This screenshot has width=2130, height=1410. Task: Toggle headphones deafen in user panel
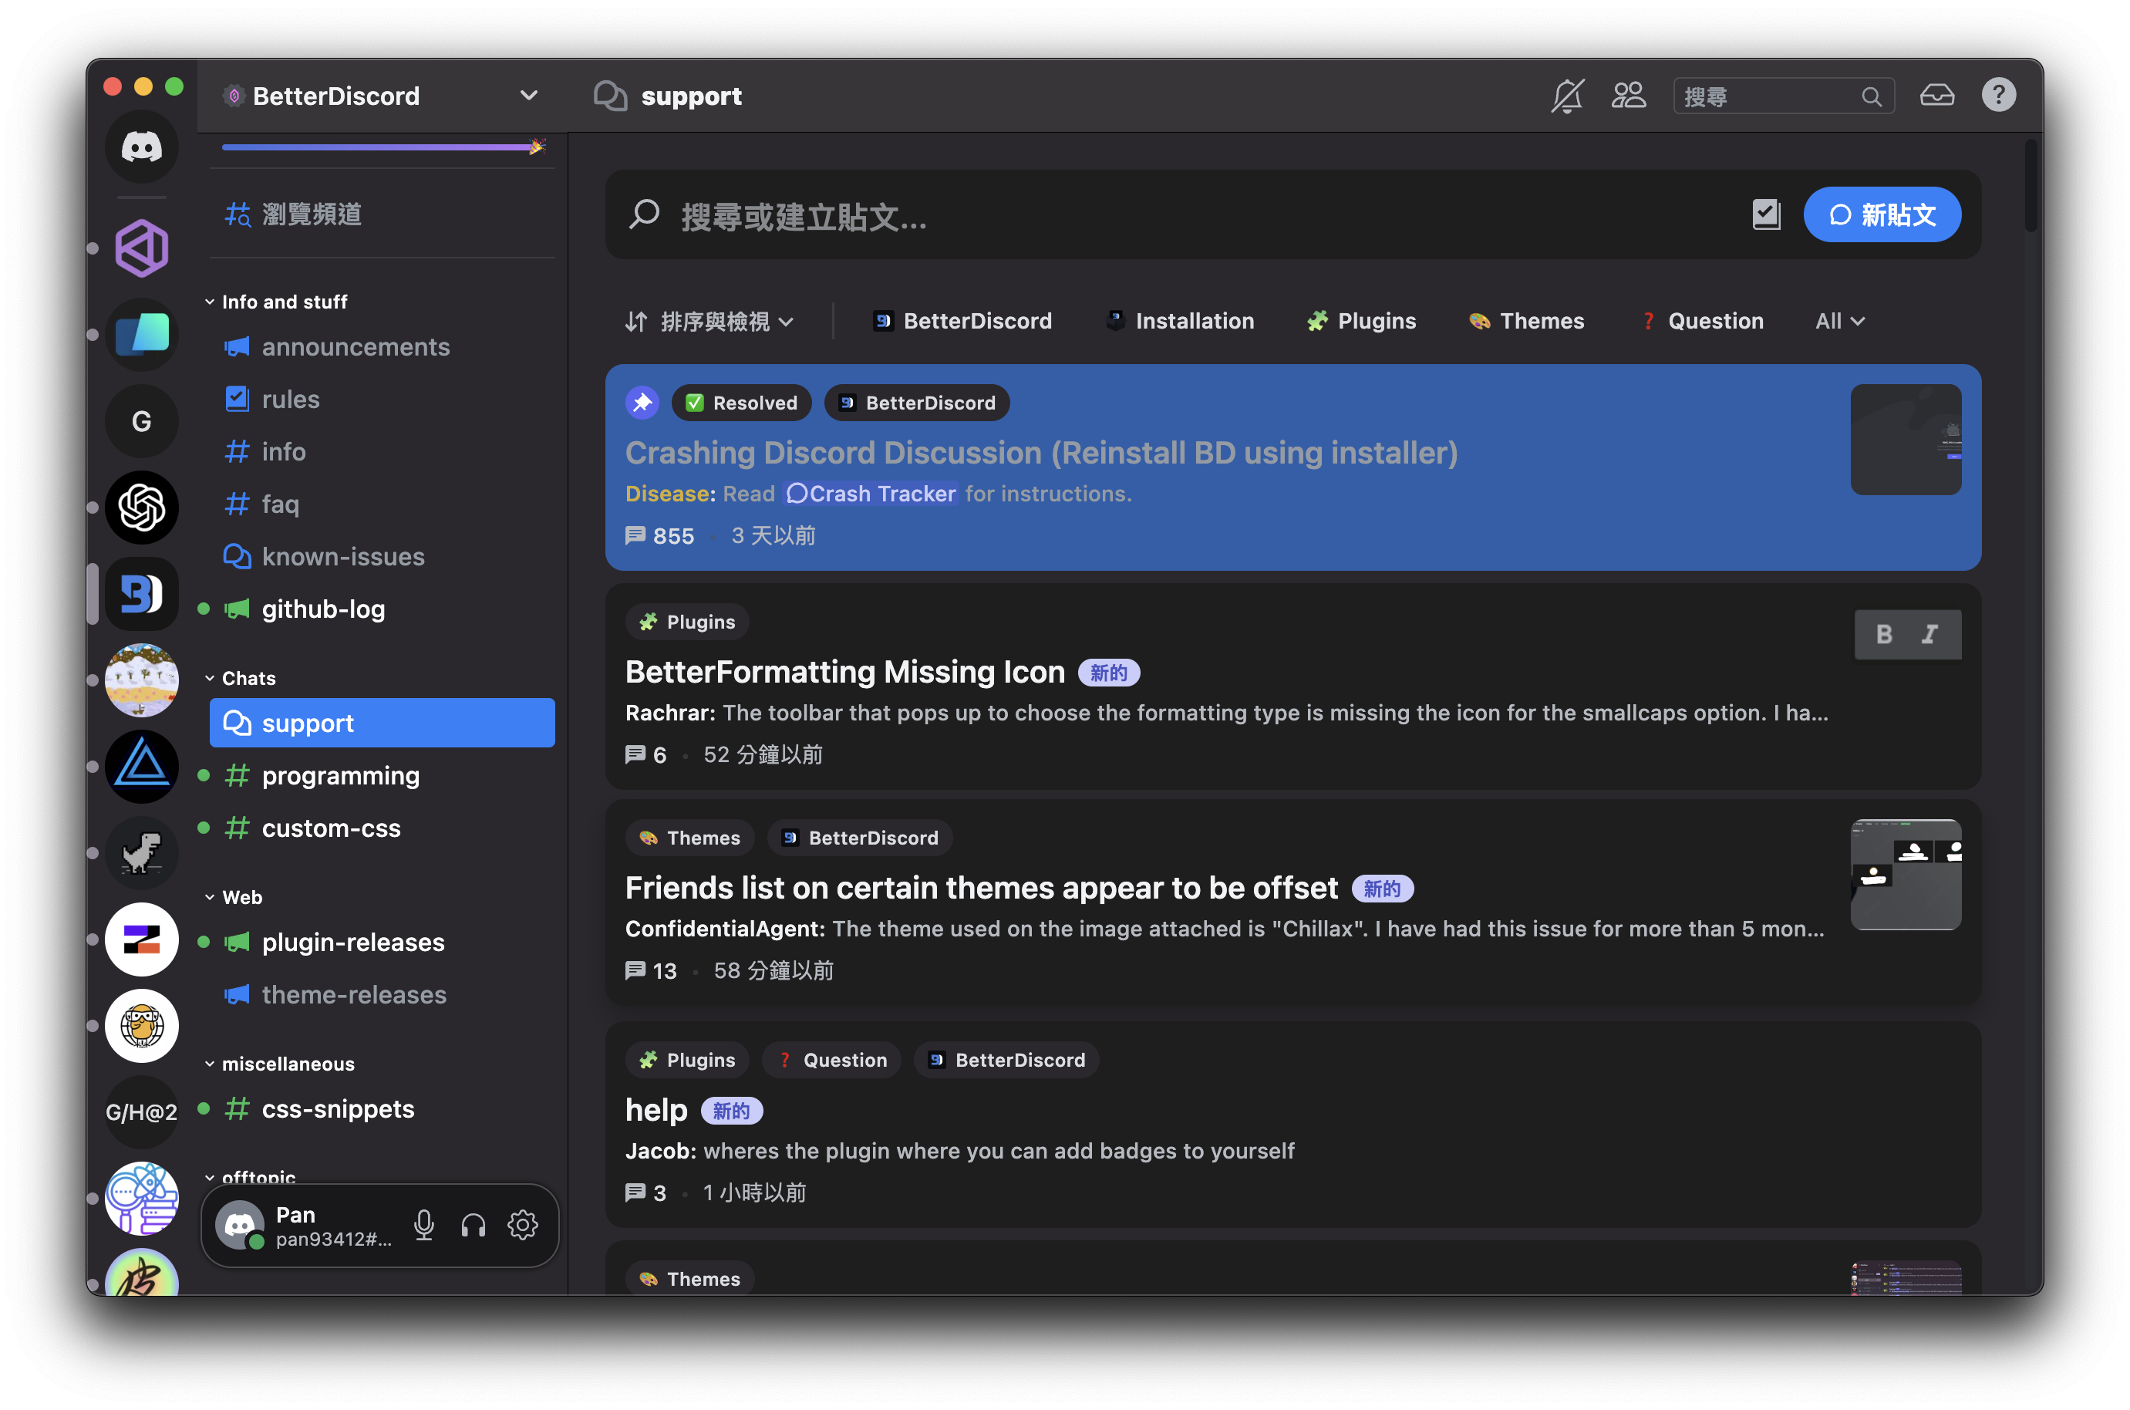point(473,1225)
